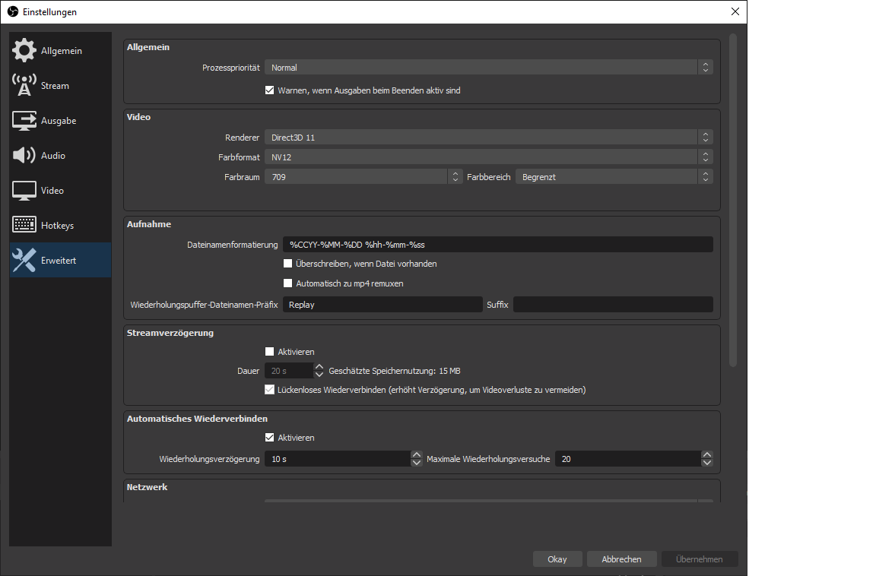The image size is (876, 576).
Task: Click the Maximale Wiederholungsversuche 20 field
Action: 628,459
